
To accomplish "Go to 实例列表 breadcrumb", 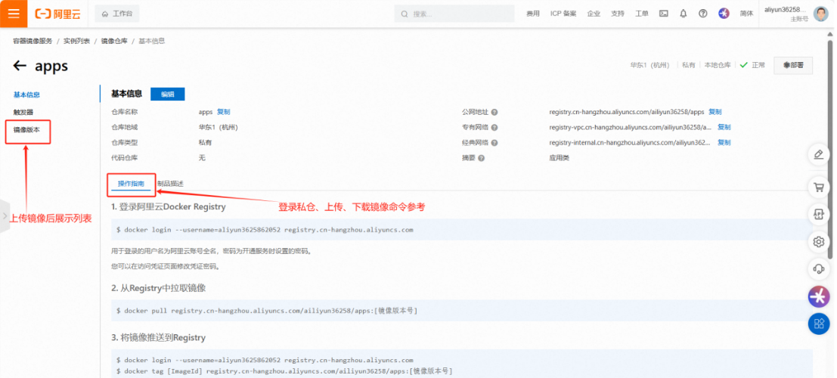I will [77, 41].
